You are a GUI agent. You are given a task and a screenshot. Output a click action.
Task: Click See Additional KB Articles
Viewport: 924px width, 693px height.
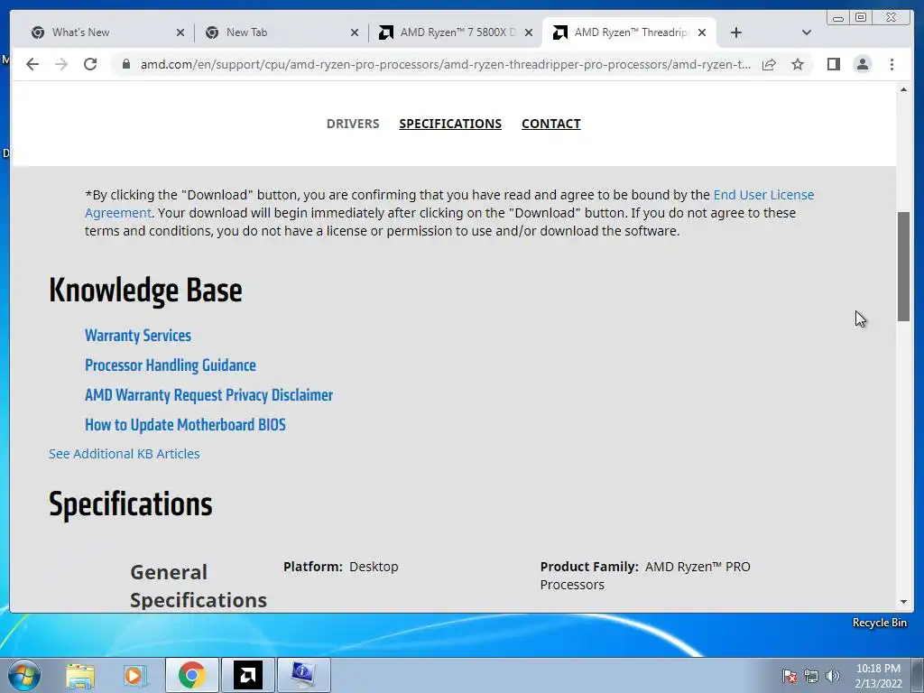pos(125,454)
